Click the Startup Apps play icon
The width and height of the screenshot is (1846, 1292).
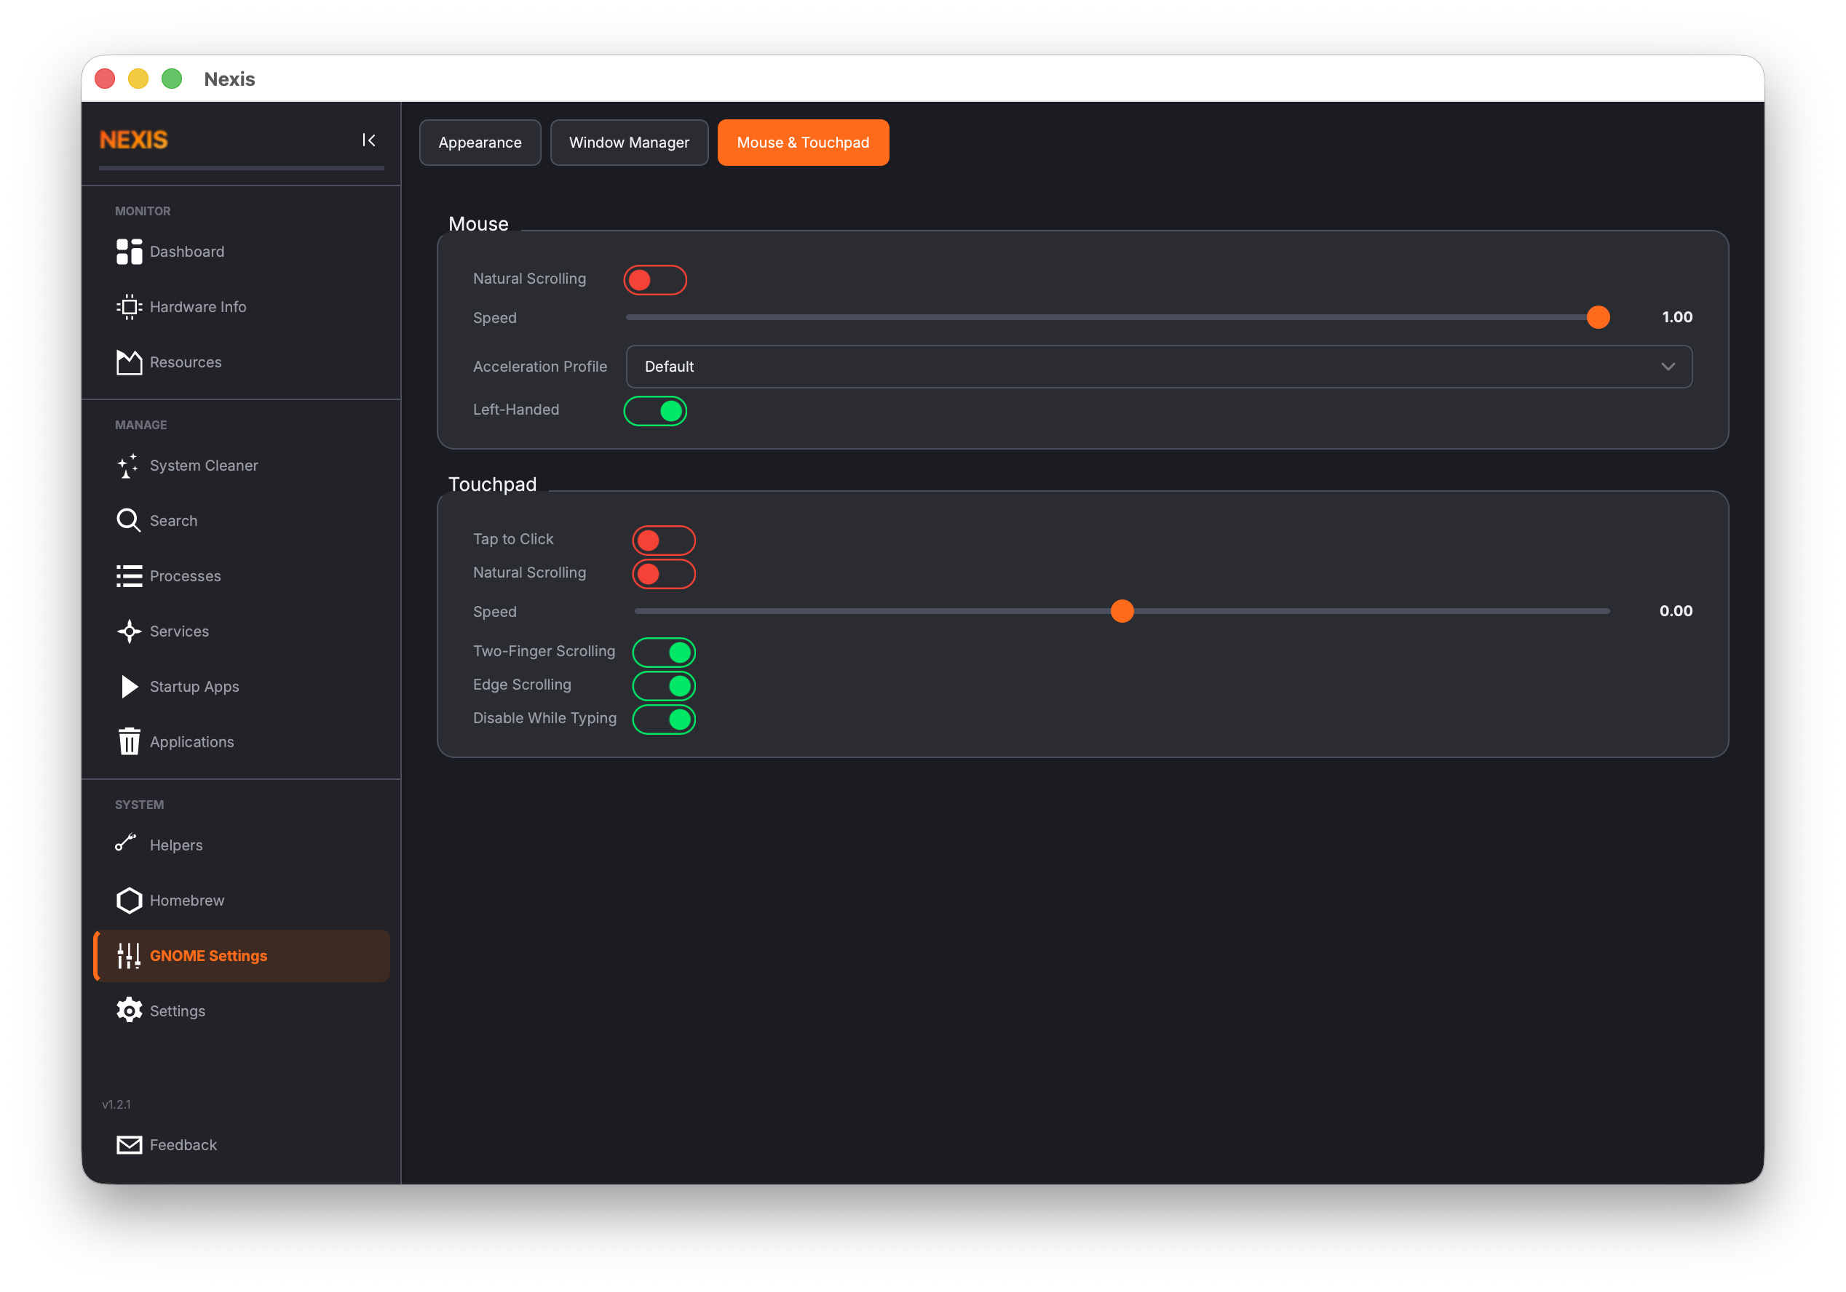[x=129, y=687]
